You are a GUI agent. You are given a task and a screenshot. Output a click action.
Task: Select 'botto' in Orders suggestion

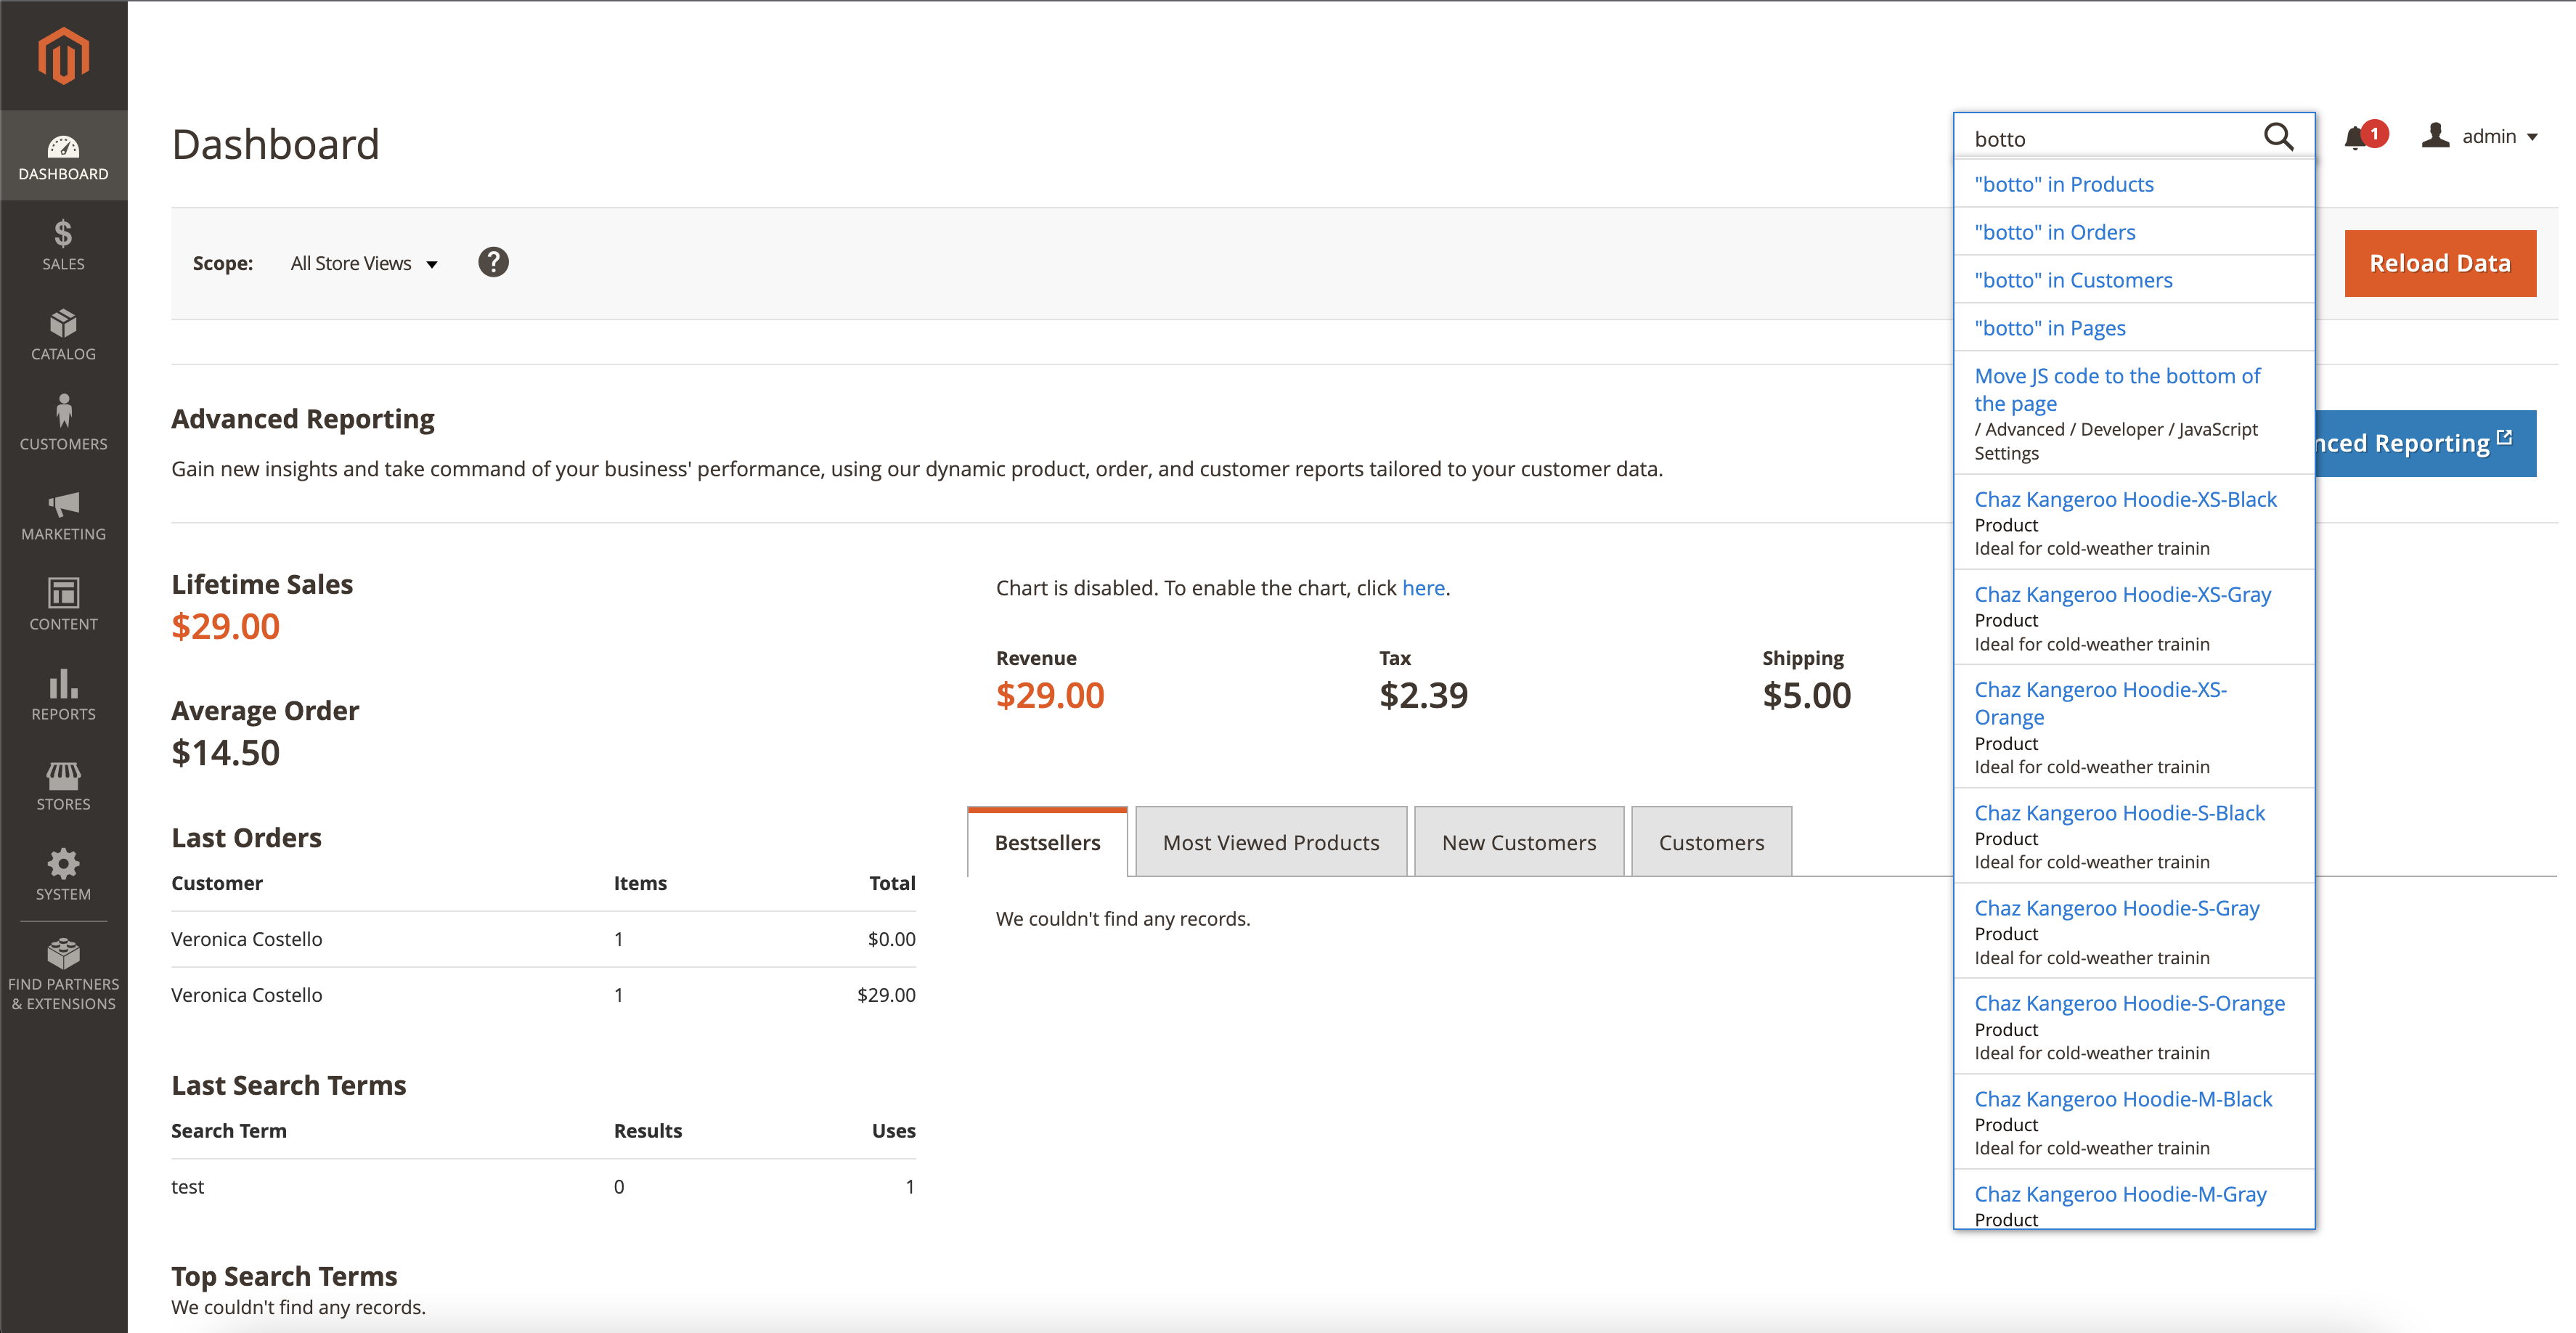click(x=2054, y=231)
